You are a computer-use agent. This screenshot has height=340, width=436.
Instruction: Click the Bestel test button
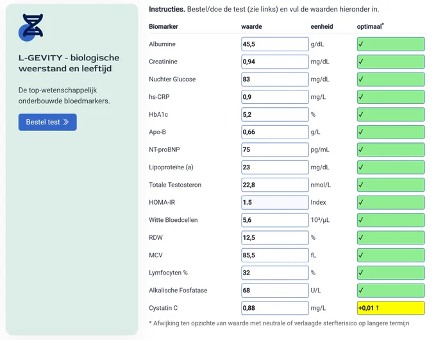pyautogui.click(x=47, y=122)
